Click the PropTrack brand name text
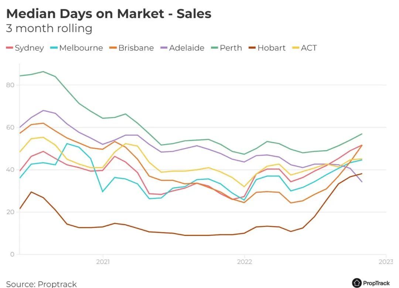This screenshot has width=399, height=288. pyautogui.click(x=376, y=283)
